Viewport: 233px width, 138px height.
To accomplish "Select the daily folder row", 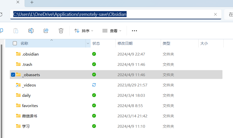I will pyautogui.click(x=26, y=95).
